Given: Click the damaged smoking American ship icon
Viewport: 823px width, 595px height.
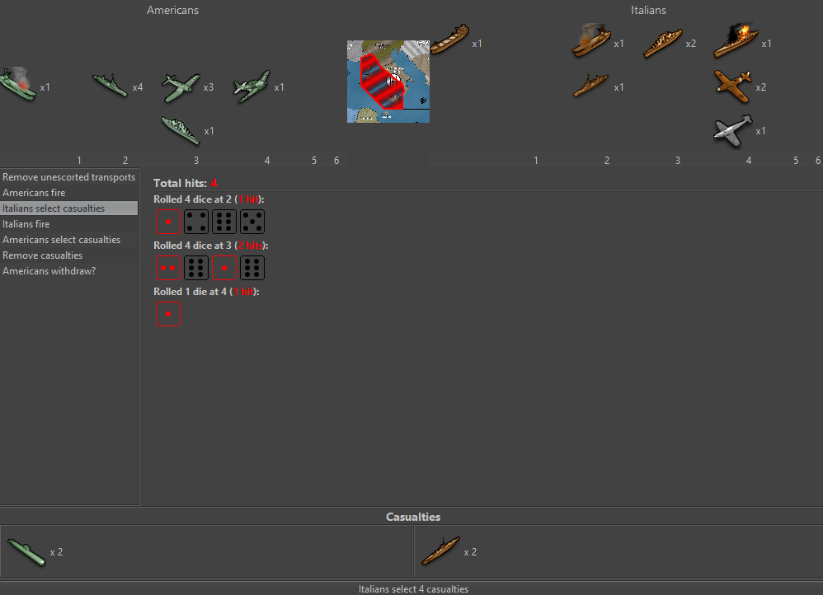Looking at the screenshot, I should (17, 85).
